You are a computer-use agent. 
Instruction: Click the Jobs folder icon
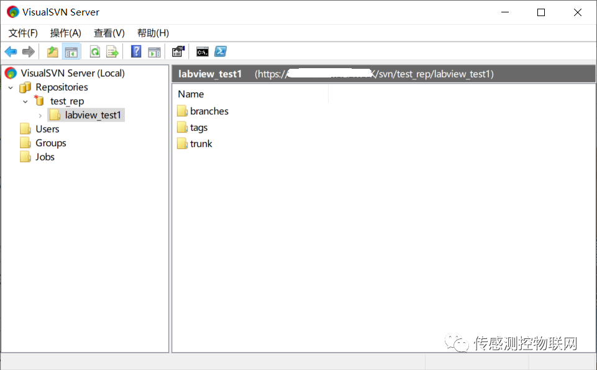click(x=25, y=157)
